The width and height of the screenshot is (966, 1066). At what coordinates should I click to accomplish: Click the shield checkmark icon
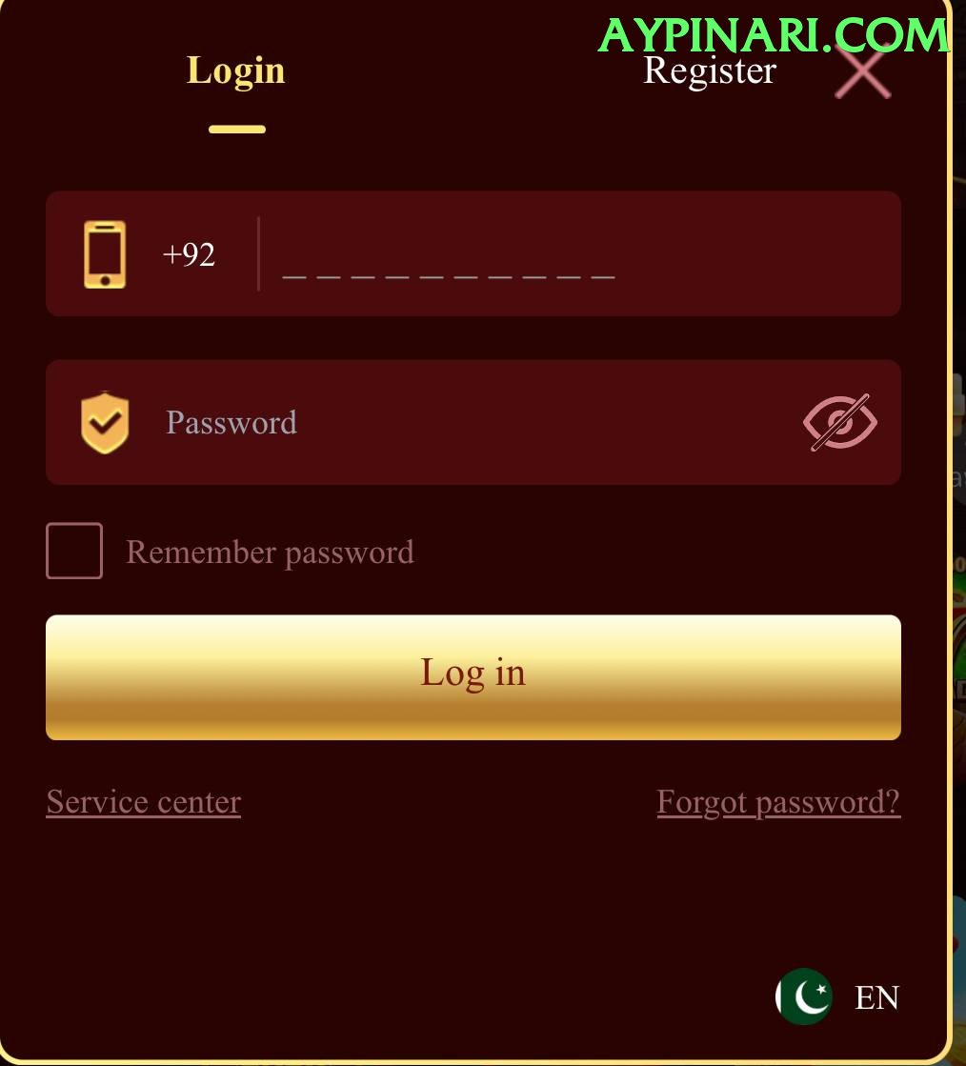click(x=105, y=422)
